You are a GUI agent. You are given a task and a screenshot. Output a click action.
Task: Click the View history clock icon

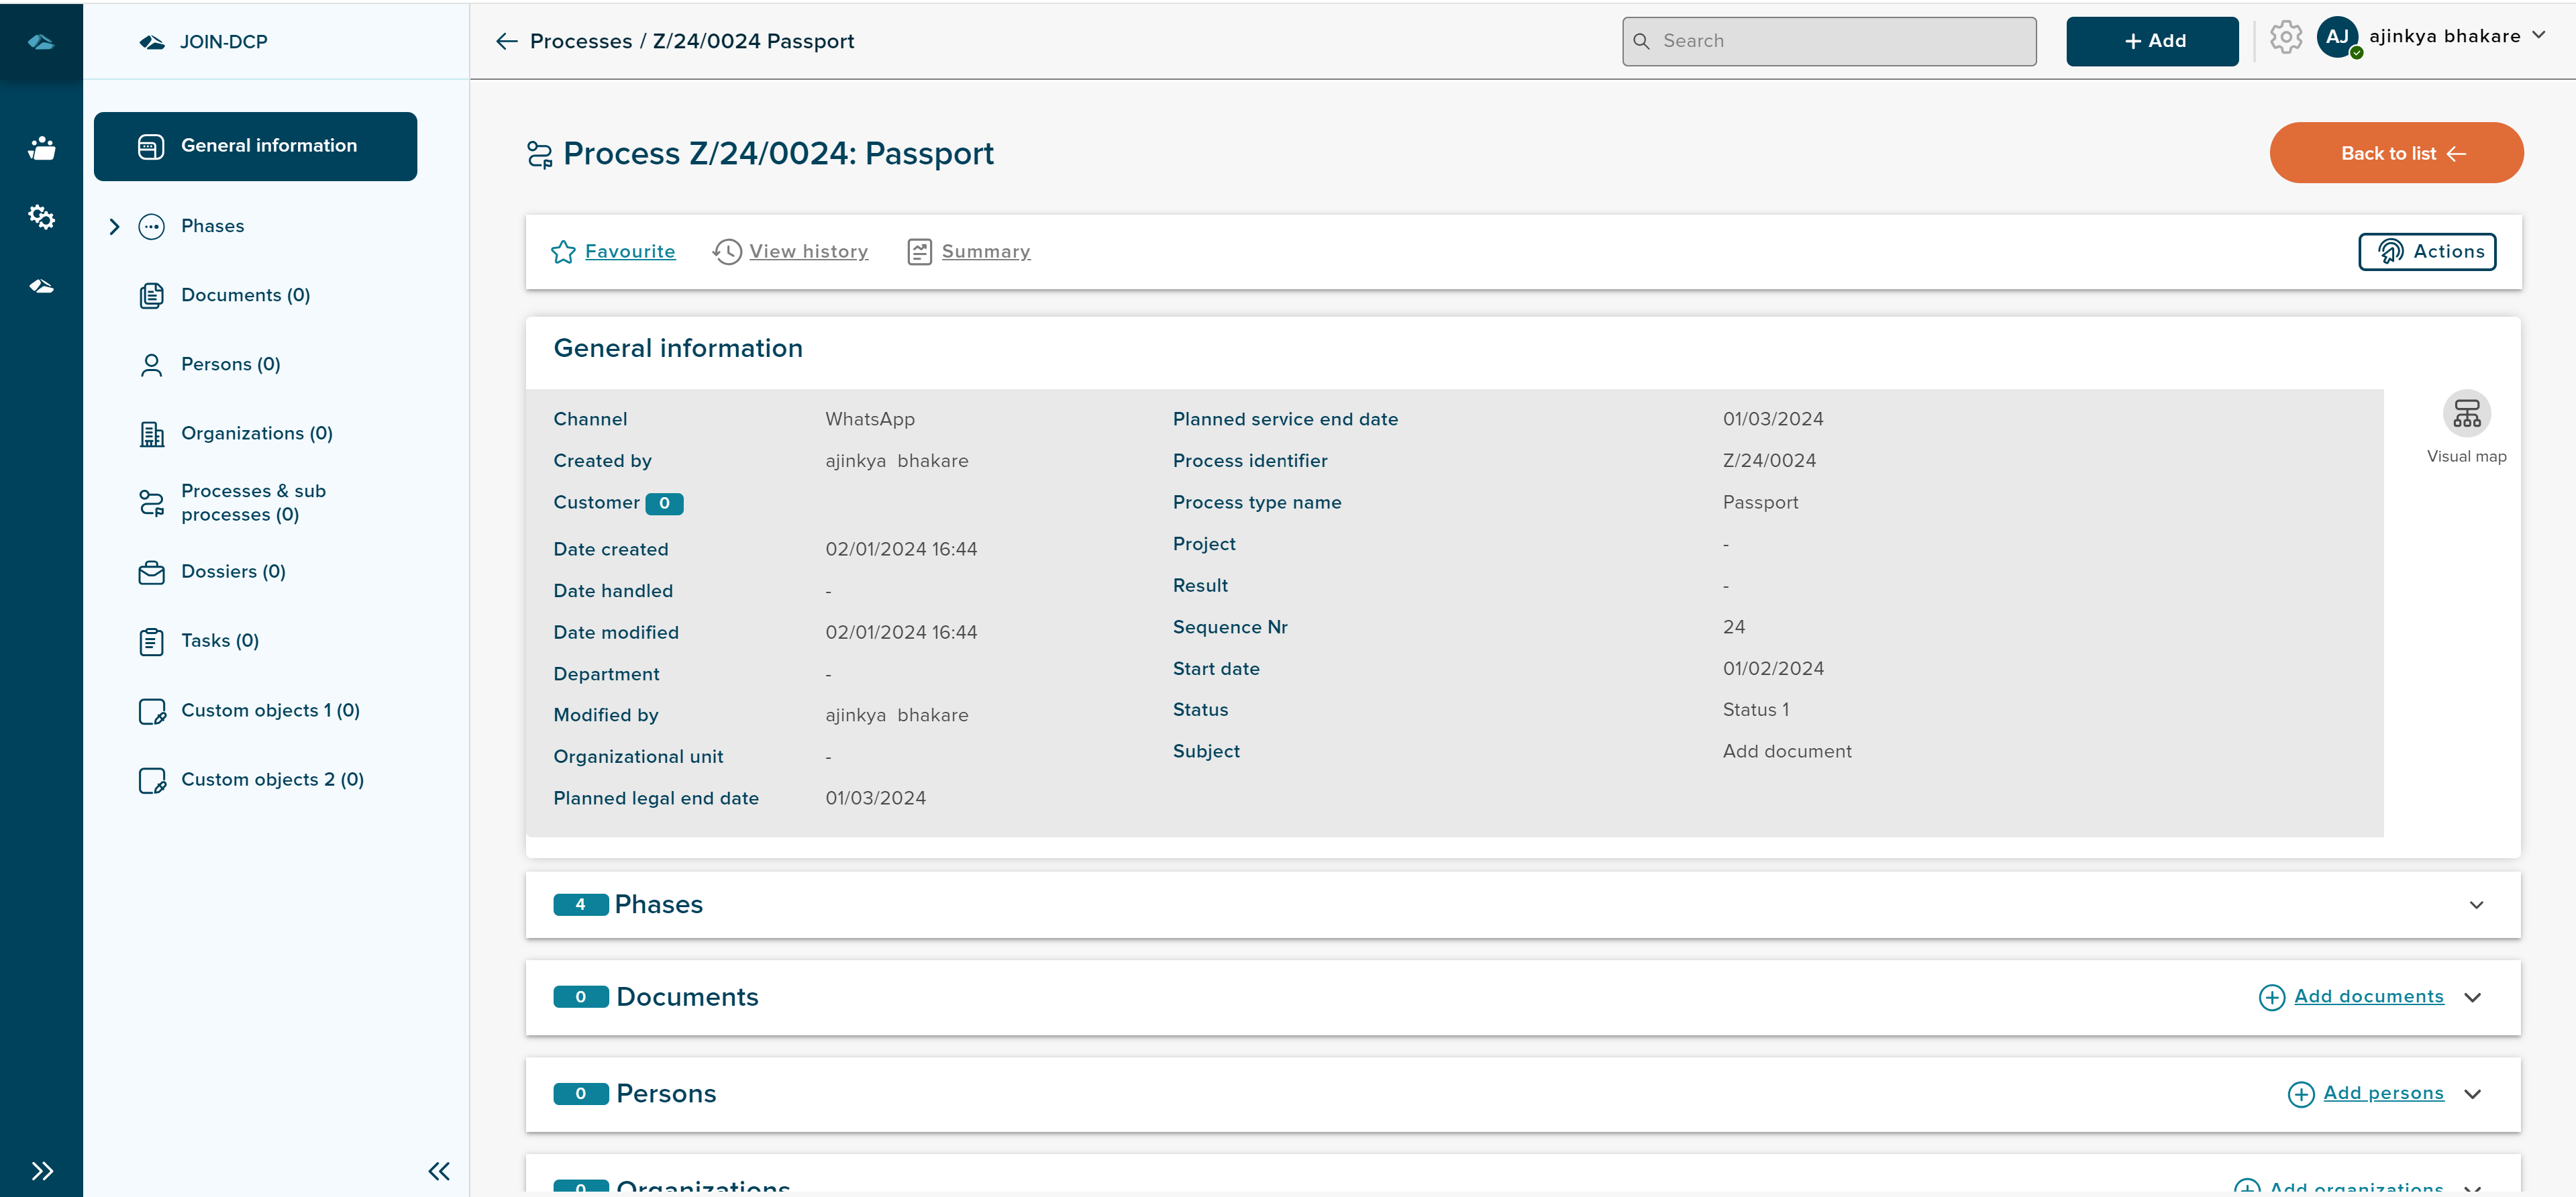click(x=727, y=252)
